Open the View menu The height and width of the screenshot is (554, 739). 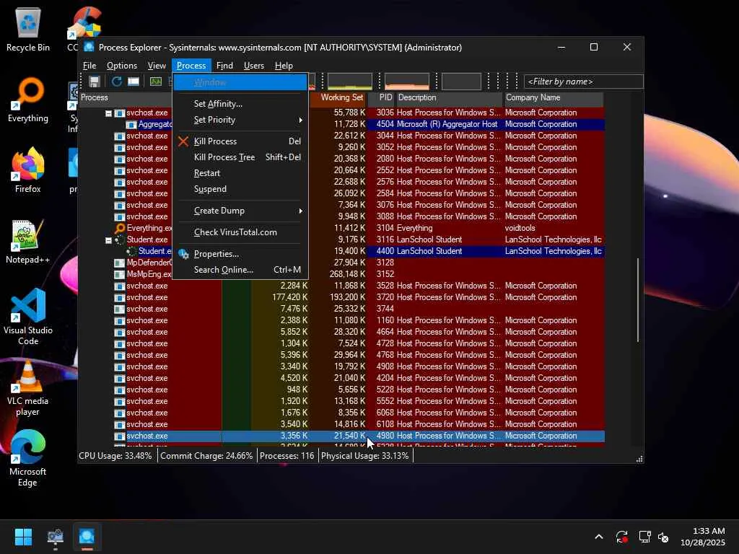coord(157,66)
